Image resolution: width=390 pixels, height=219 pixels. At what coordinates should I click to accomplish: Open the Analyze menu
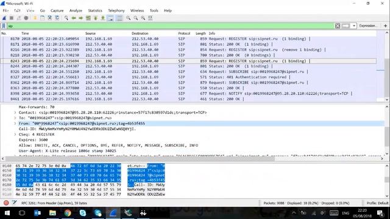(76, 11)
